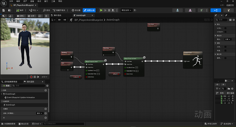
Task: Click the blue Blueprint mode button
Action: pyautogui.click(x=216, y=10)
